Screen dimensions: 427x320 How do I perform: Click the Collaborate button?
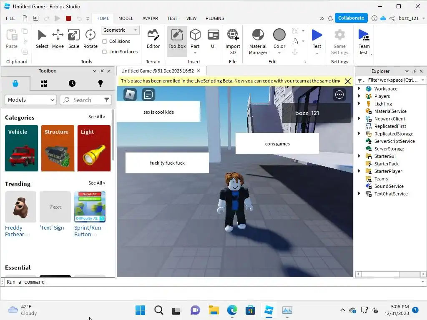351,18
